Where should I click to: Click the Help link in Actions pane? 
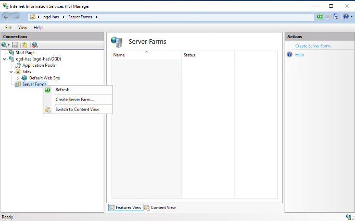[299, 55]
